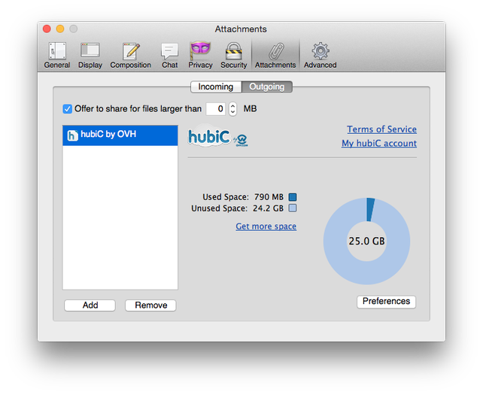The height and width of the screenshot is (395, 483).
Task: Select the Attachments paperclip pane
Action: tap(275, 56)
